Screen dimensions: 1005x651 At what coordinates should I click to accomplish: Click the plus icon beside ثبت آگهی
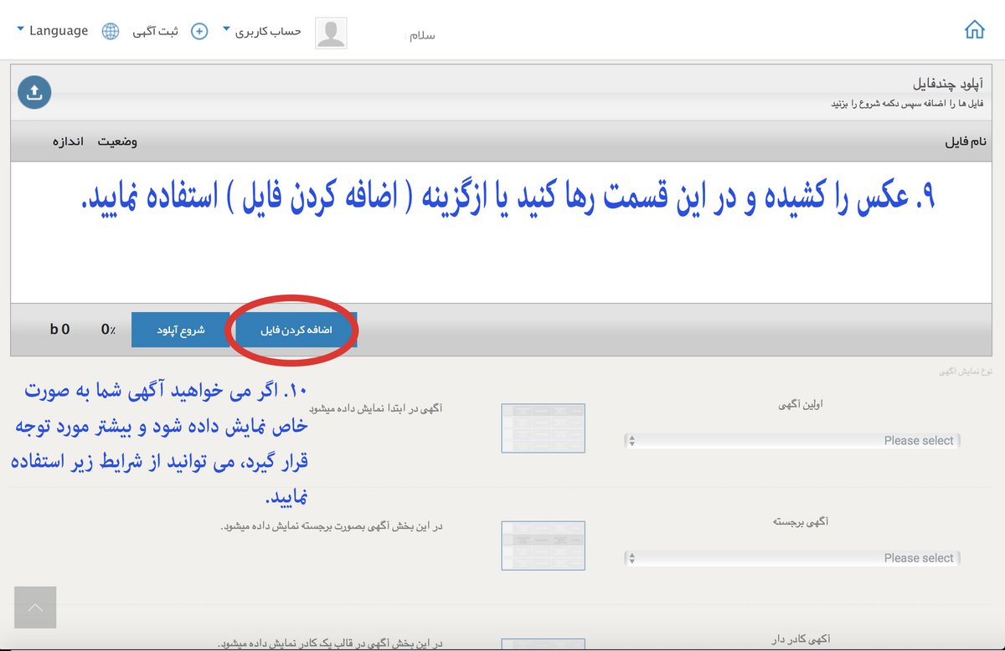(x=199, y=32)
